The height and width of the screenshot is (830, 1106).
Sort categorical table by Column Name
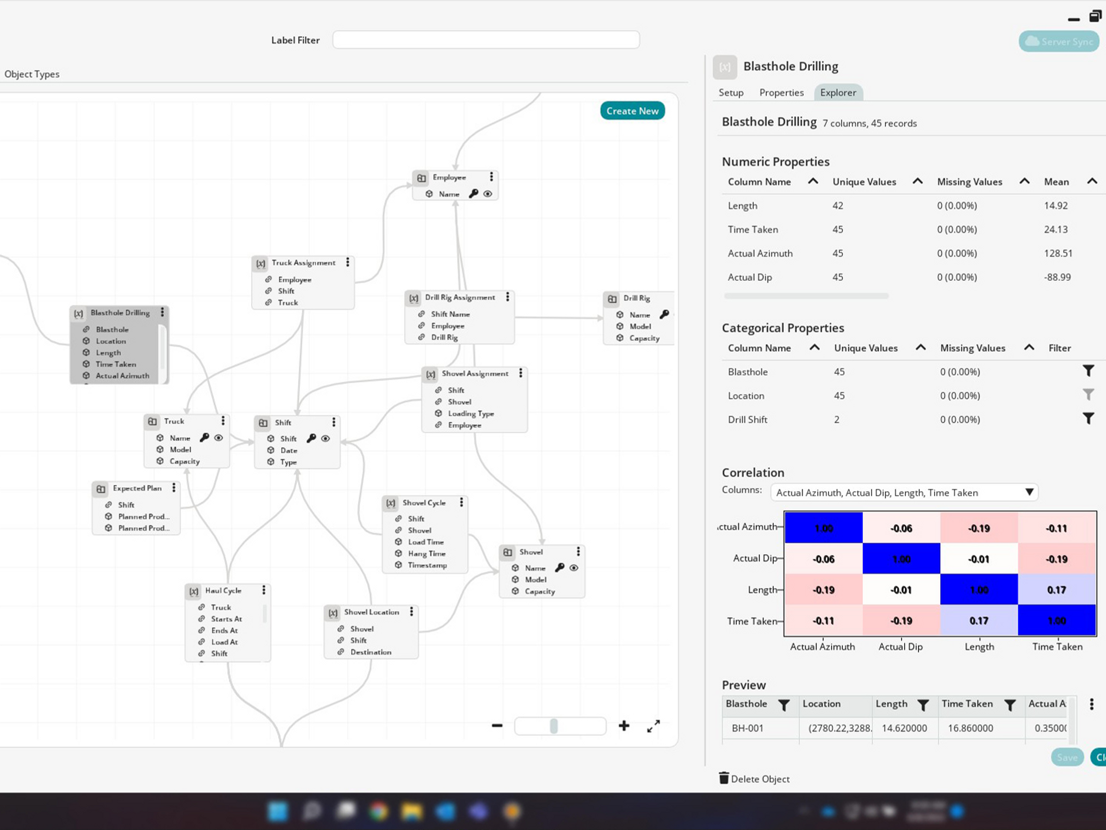pyautogui.click(x=814, y=347)
